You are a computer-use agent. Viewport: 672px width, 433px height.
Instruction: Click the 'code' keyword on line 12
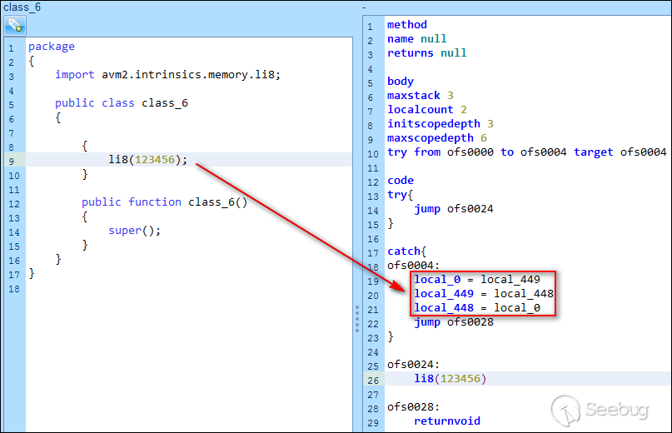[401, 181]
